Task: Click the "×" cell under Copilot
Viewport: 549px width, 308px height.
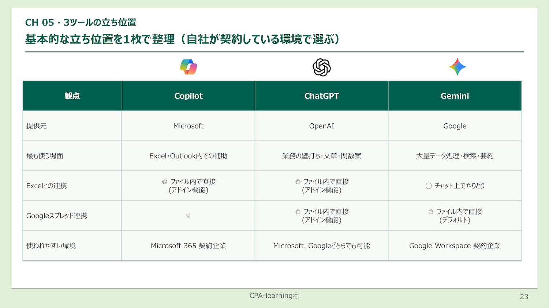Action: tap(188, 216)
